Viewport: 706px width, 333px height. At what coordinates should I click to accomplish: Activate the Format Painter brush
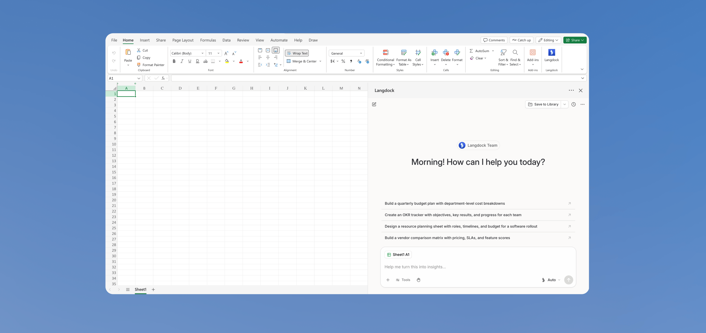[x=139, y=65]
